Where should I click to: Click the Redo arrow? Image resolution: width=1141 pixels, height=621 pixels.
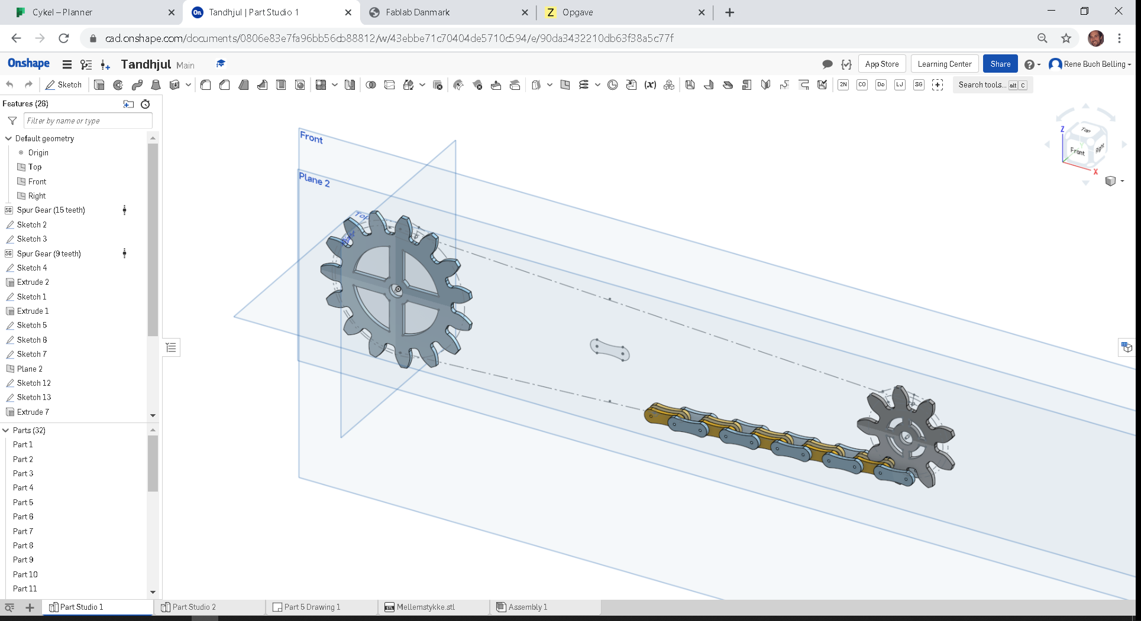28,84
